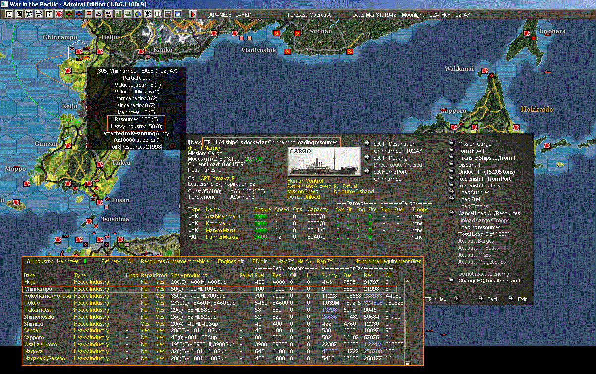The image size is (596, 374).
Task: Click the red play arrow end-turn icon
Action: click(193, 14)
